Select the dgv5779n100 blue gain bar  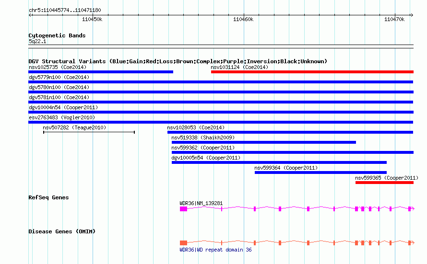221,82
